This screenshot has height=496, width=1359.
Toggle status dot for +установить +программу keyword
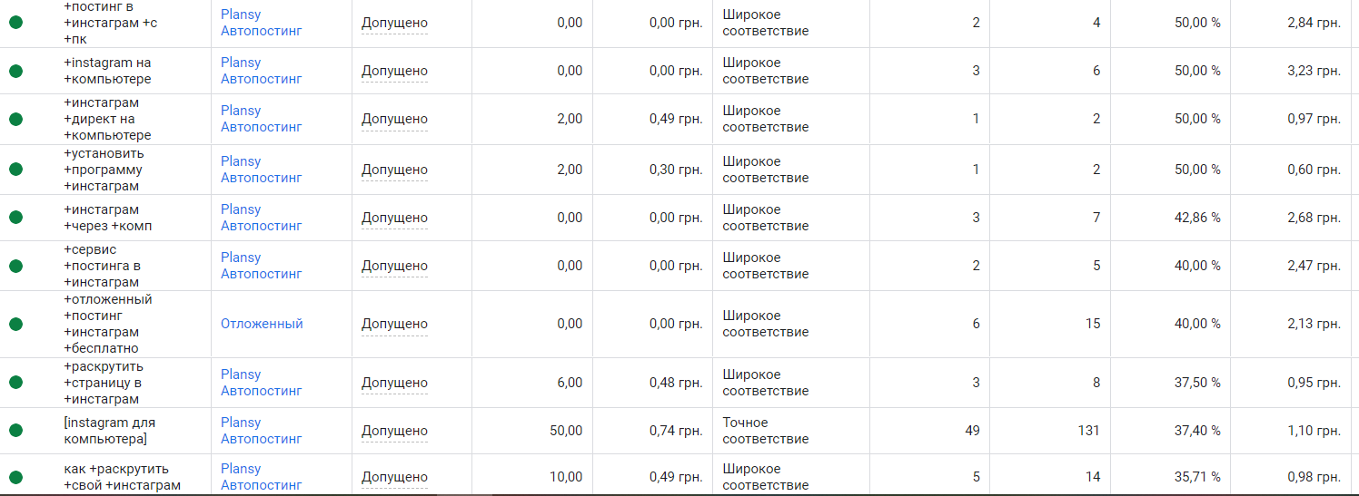tap(15, 170)
